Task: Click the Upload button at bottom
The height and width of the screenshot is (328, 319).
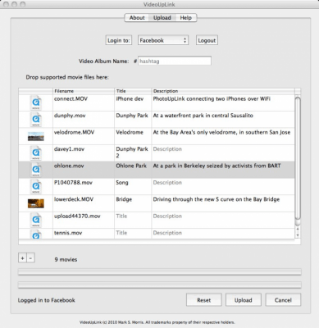Action: click(244, 300)
